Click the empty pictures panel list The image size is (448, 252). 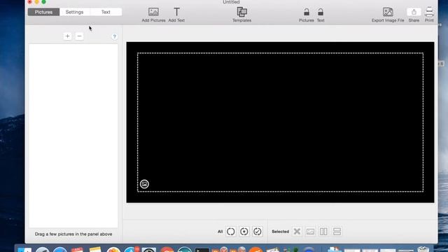(73, 136)
